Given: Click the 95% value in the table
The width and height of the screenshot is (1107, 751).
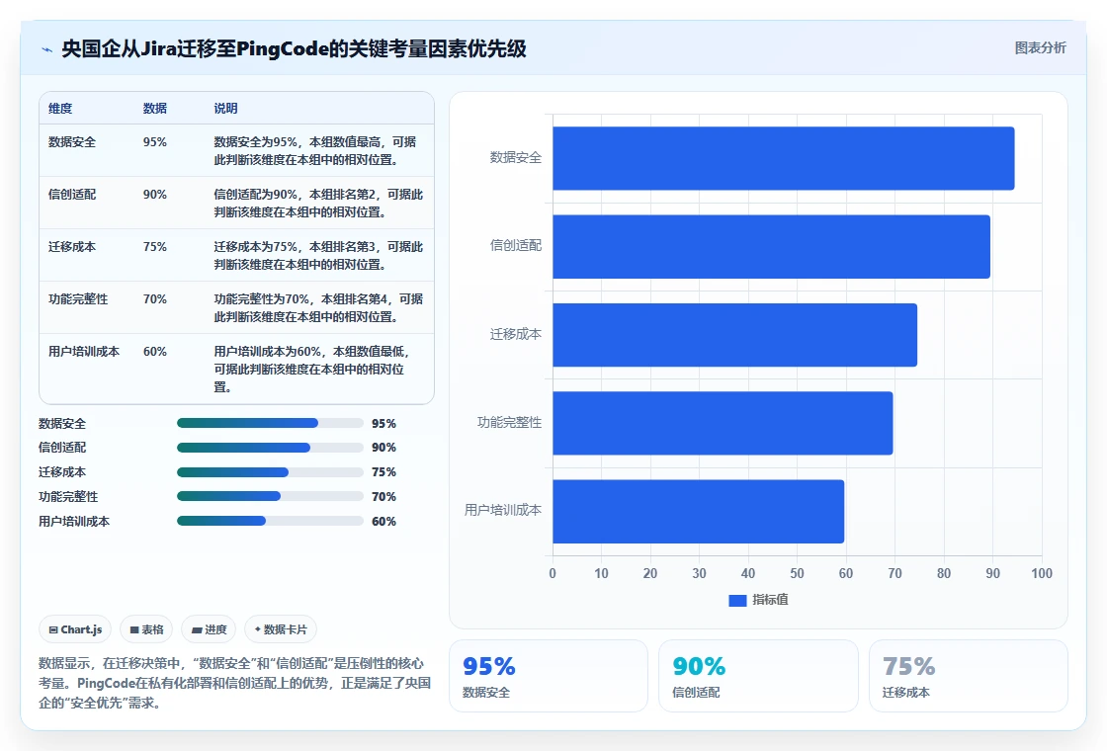Looking at the screenshot, I should coord(154,142).
